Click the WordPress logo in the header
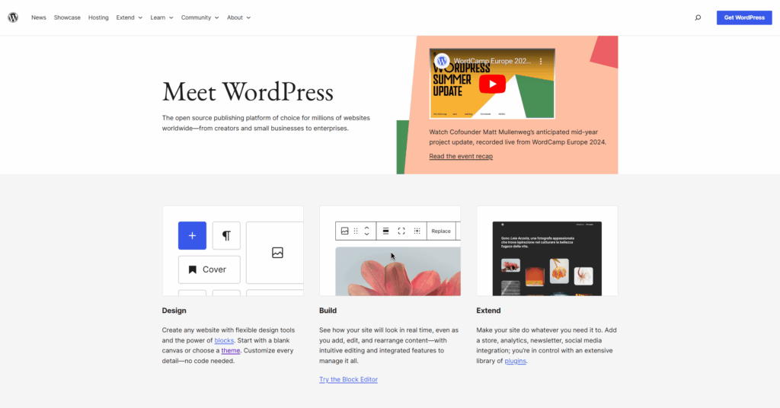Viewport: 780px width, 408px height. pos(13,18)
